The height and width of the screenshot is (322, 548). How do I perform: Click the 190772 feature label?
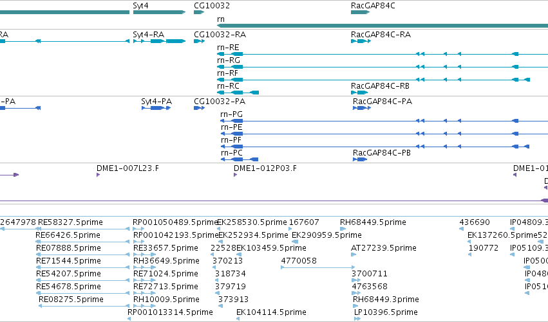[484, 248]
